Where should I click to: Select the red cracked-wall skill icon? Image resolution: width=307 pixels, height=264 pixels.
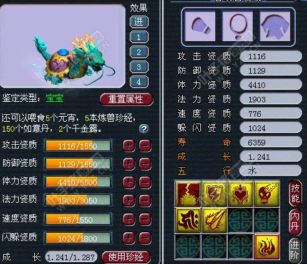click(x=188, y=194)
